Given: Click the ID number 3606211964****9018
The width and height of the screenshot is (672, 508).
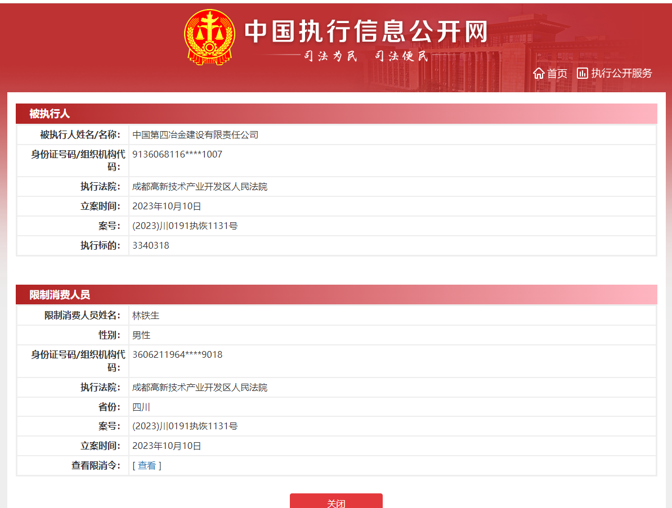Looking at the screenshot, I should coord(177,354).
